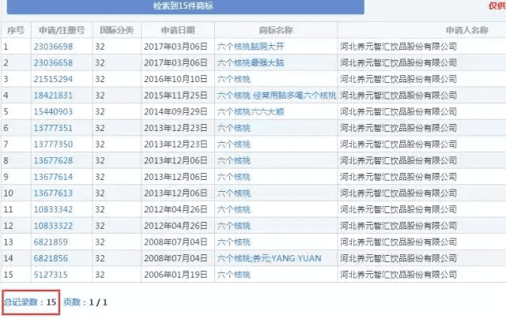The height and width of the screenshot is (319, 506).
Task: Select date cell 2017年03月06日 in row 1
Action: coord(176,47)
